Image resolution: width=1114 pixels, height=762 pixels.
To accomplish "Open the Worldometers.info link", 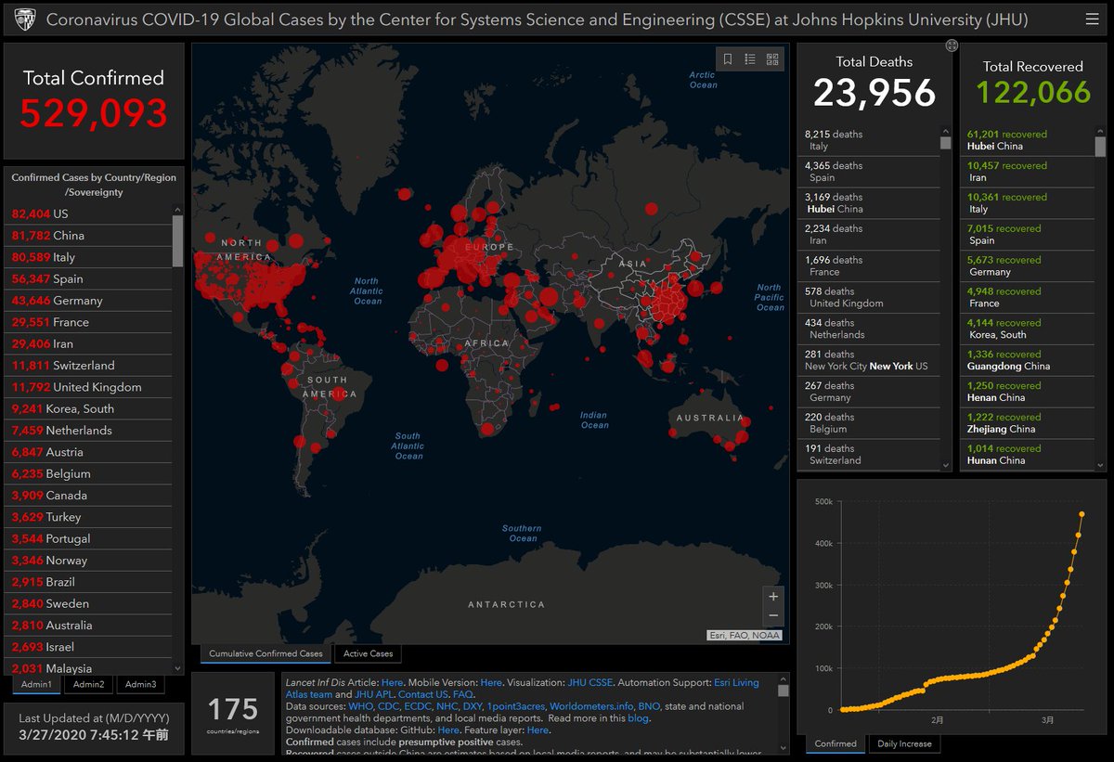I will pos(591,706).
